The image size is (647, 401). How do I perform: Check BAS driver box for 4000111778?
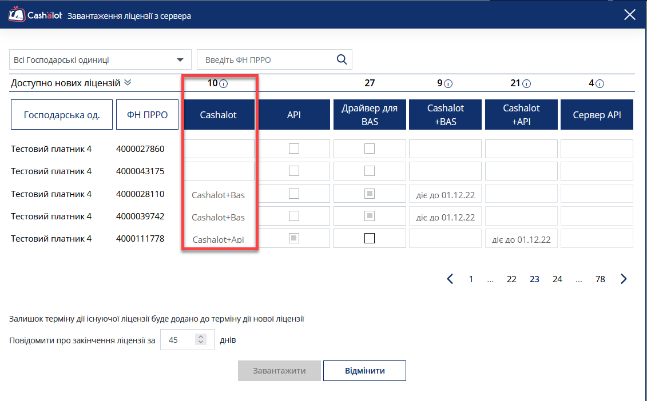click(370, 238)
